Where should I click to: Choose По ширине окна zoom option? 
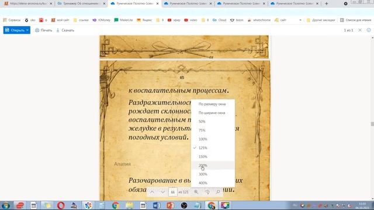coord(213,113)
